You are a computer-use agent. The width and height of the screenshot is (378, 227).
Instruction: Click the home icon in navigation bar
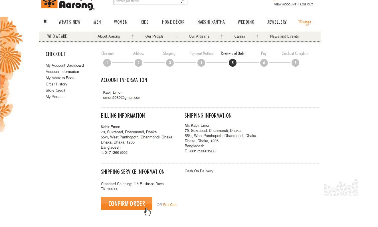click(45, 21)
